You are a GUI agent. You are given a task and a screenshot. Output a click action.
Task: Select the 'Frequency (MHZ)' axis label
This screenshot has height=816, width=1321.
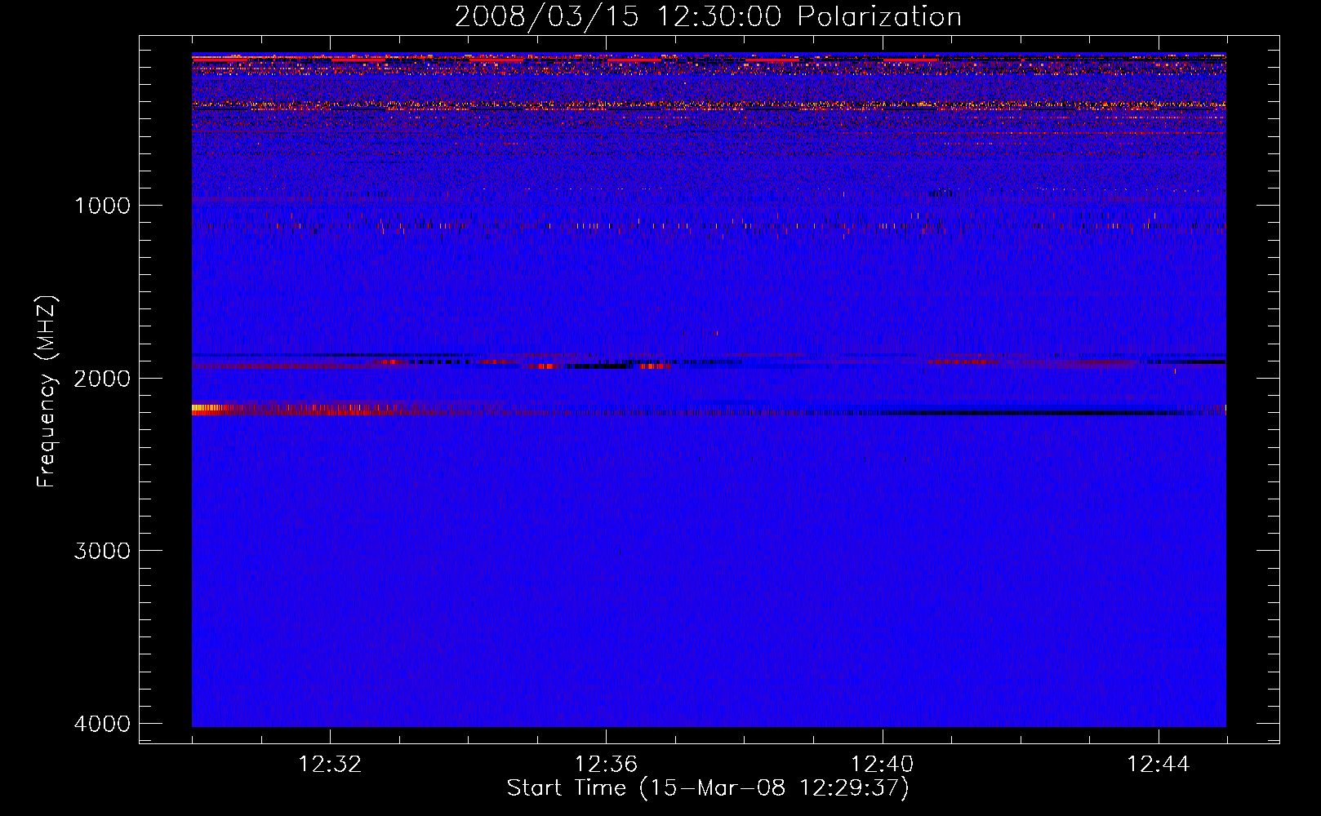click(46, 392)
